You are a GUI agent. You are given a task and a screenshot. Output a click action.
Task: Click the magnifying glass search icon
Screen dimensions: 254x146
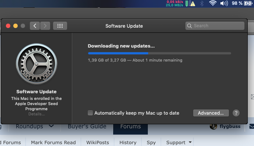tap(189, 26)
